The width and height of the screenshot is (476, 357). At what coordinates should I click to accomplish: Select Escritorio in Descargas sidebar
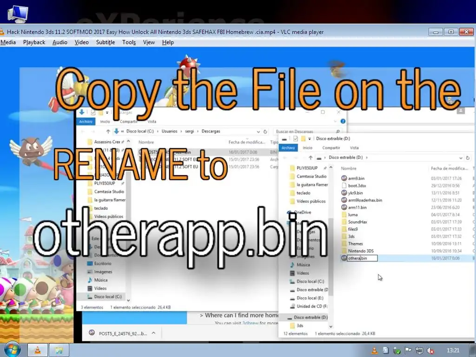click(103, 264)
